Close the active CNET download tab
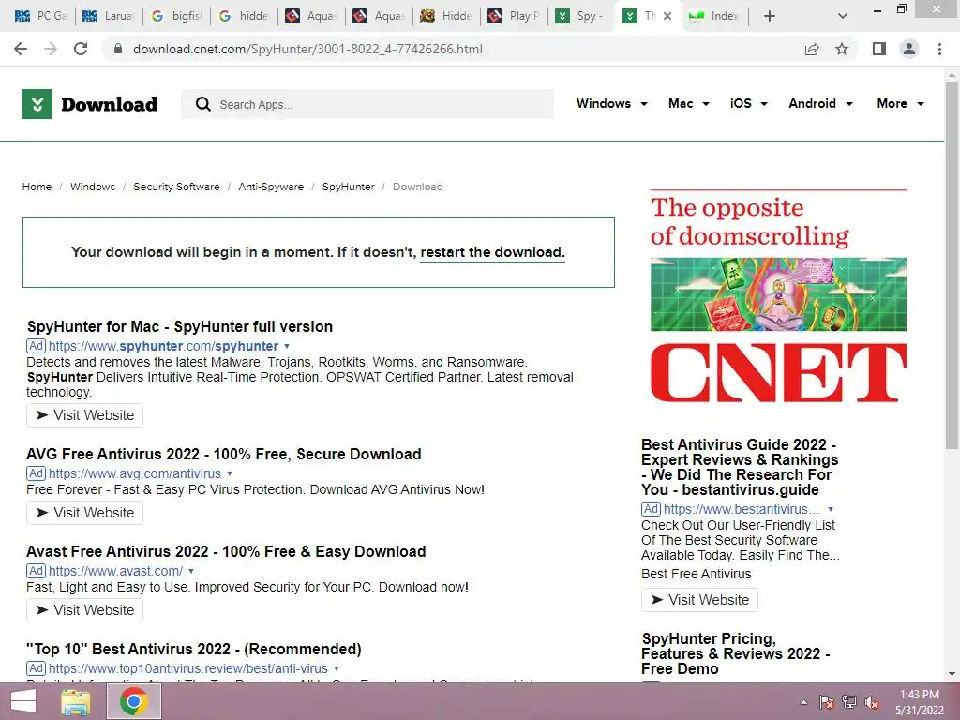This screenshot has height=720, width=960. (x=667, y=16)
